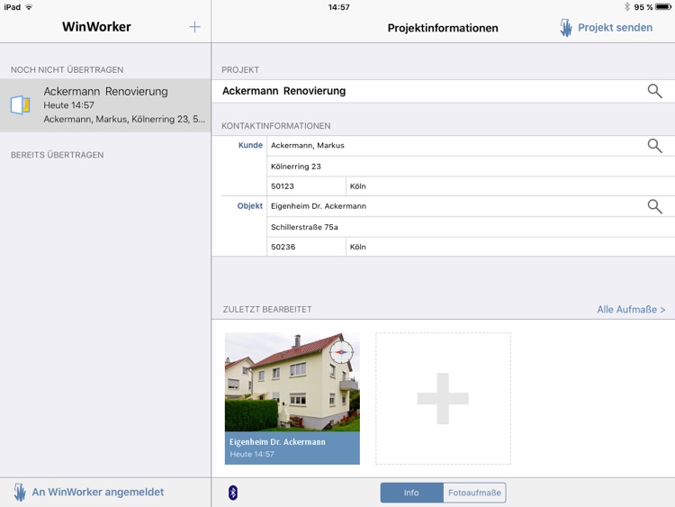This screenshot has height=507, width=675.
Task: Switch to the Fotoaufmaße tab
Action: click(474, 493)
